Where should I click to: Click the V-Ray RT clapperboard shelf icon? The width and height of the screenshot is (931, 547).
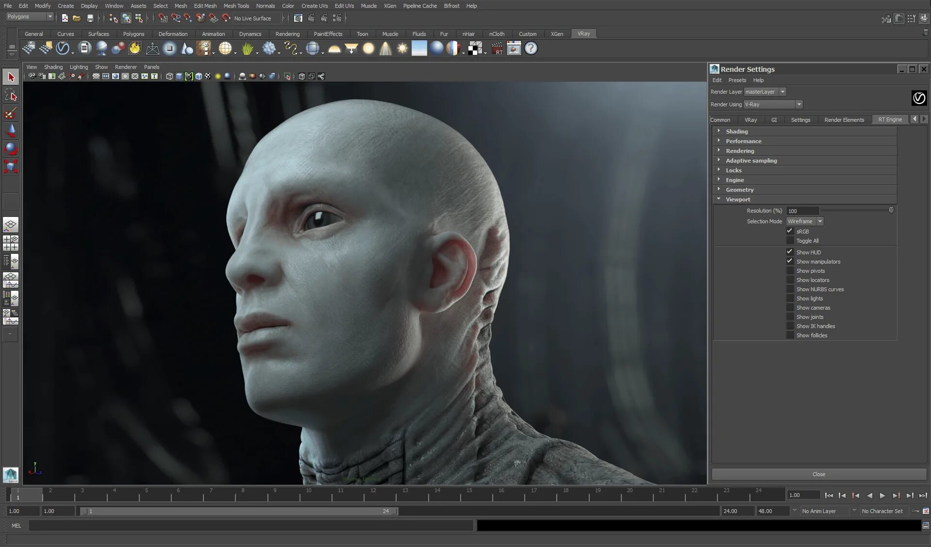click(497, 49)
